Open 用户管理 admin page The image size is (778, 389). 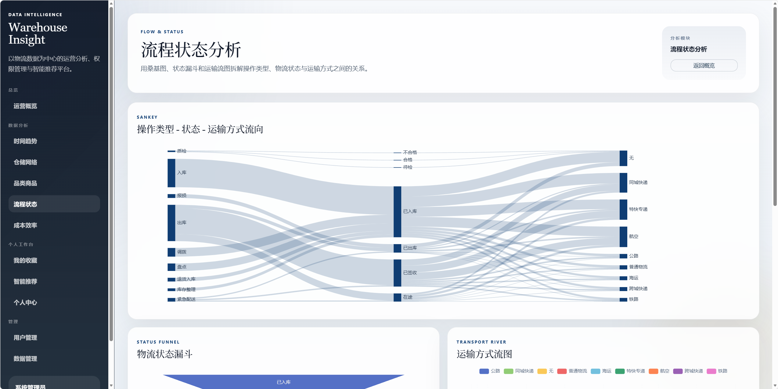pos(25,338)
